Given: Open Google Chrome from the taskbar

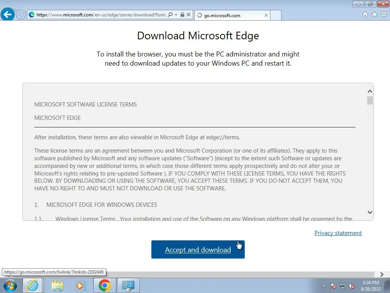Looking at the screenshot, I should (104, 285).
